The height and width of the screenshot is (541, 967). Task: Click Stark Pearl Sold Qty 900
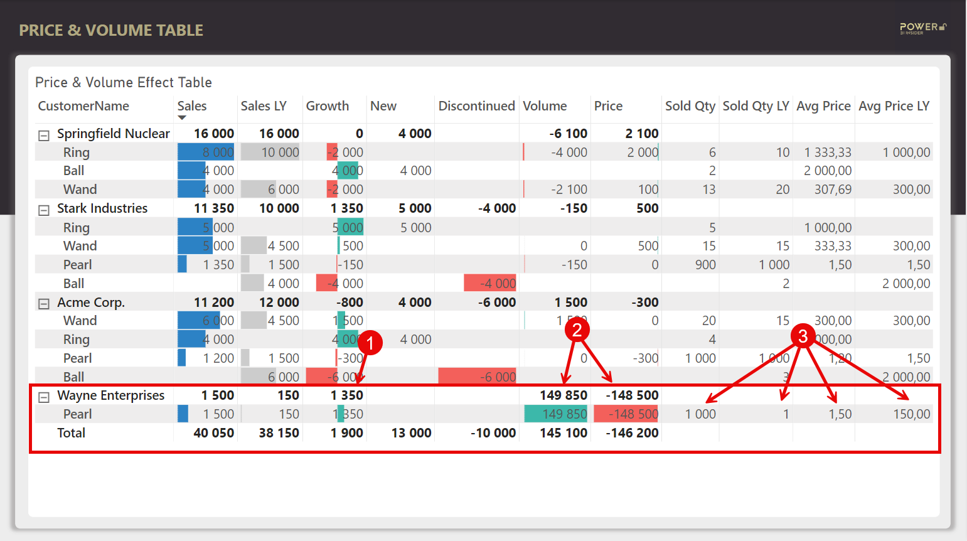point(705,265)
